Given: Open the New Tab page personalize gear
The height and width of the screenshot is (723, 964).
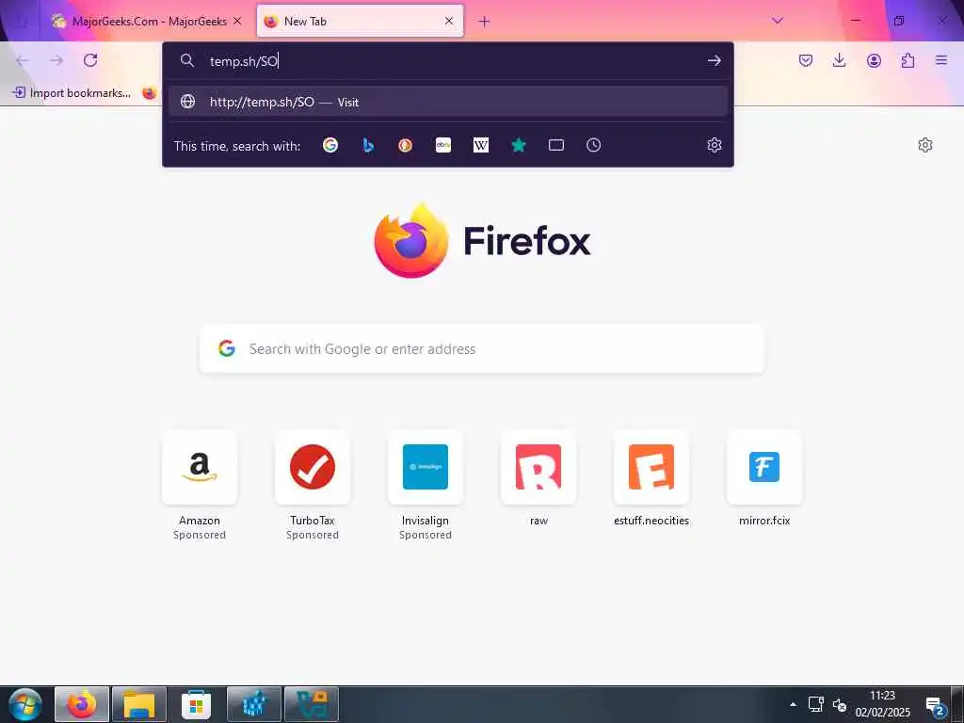Looking at the screenshot, I should pos(924,145).
